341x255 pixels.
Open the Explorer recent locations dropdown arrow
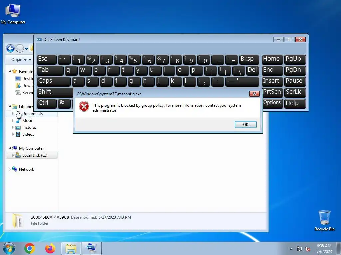(26, 49)
